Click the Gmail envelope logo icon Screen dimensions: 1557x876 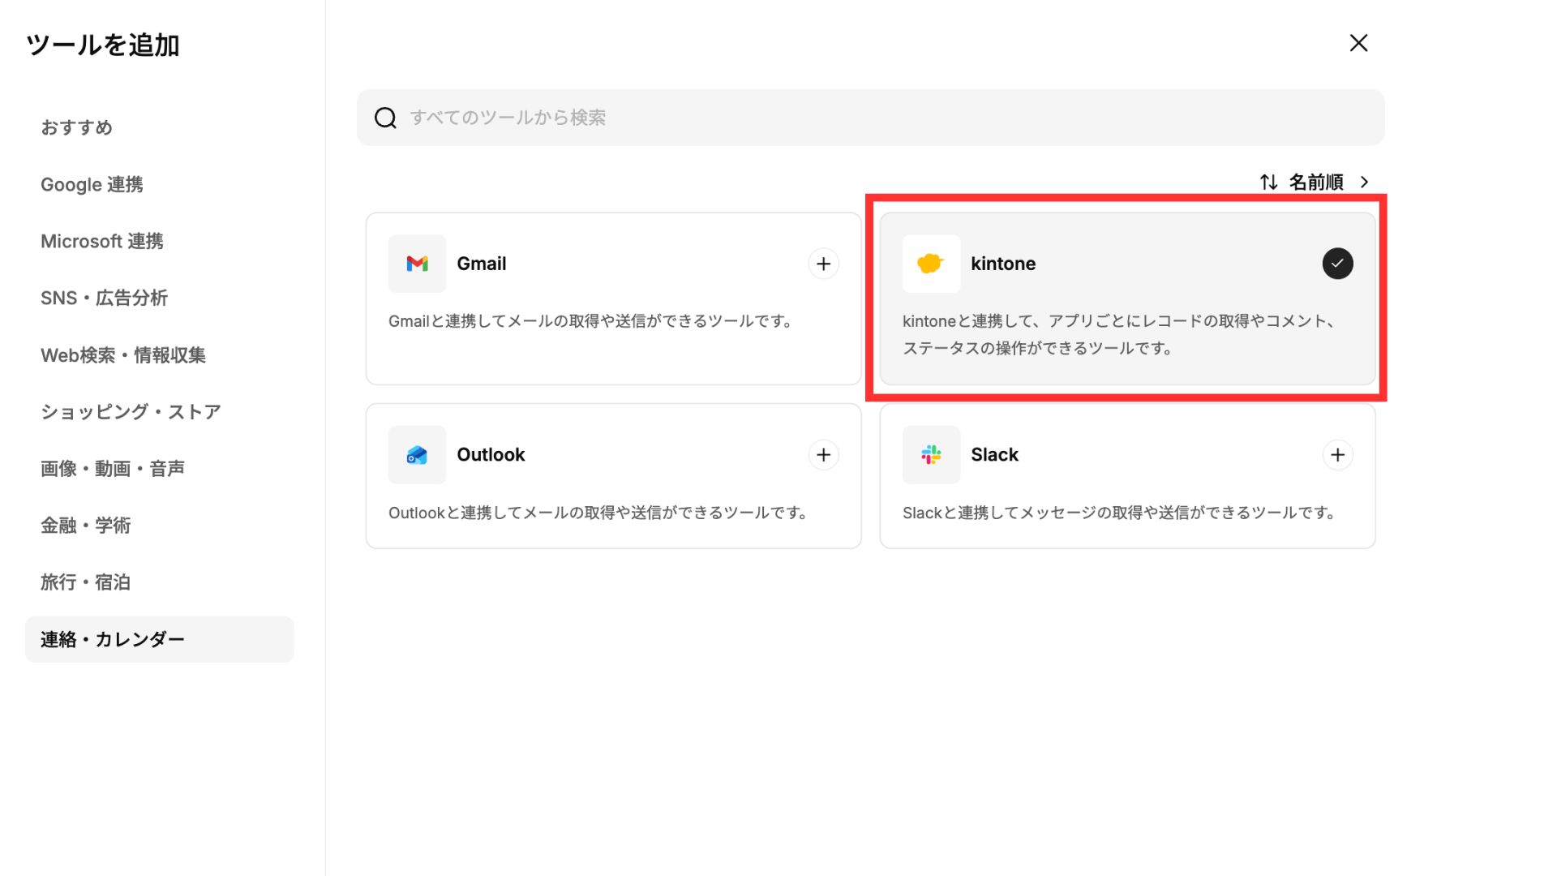click(417, 264)
